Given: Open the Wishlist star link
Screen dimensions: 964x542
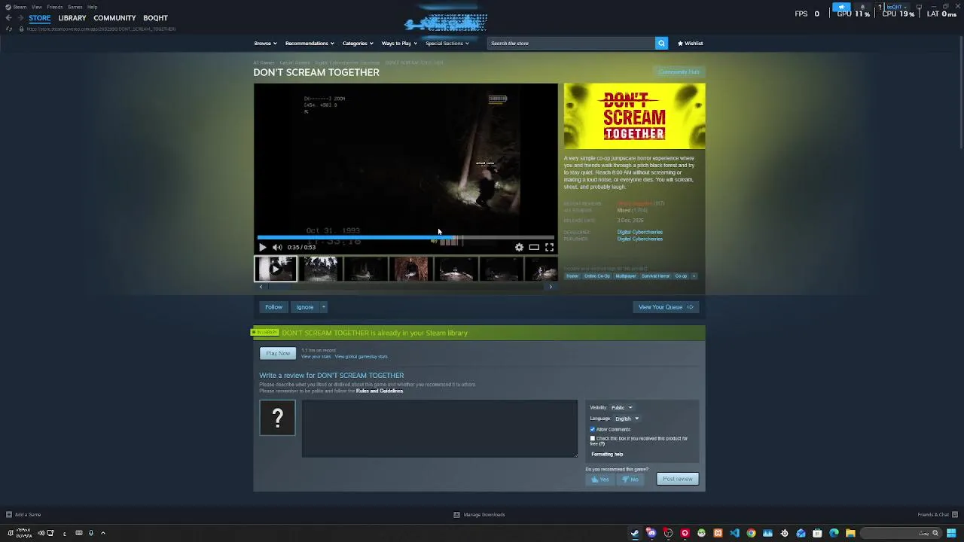Looking at the screenshot, I should coord(690,43).
